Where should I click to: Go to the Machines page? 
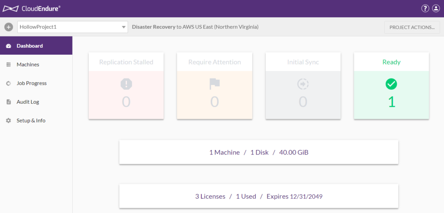pyautogui.click(x=28, y=65)
